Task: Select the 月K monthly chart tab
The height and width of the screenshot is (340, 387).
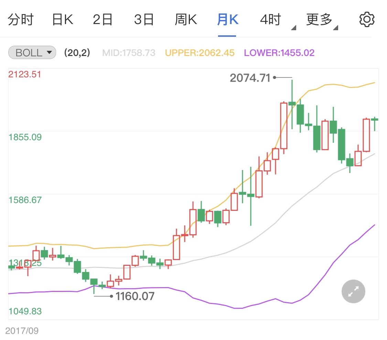Action: pyautogui.click(x=228, y=20)
